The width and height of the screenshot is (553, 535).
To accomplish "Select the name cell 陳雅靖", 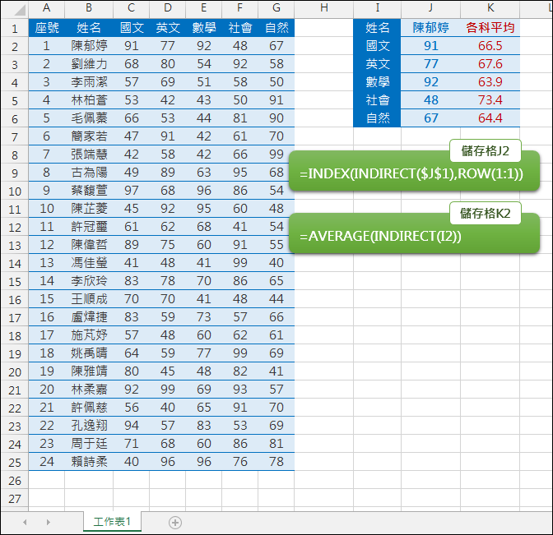I will click(89, 371).
